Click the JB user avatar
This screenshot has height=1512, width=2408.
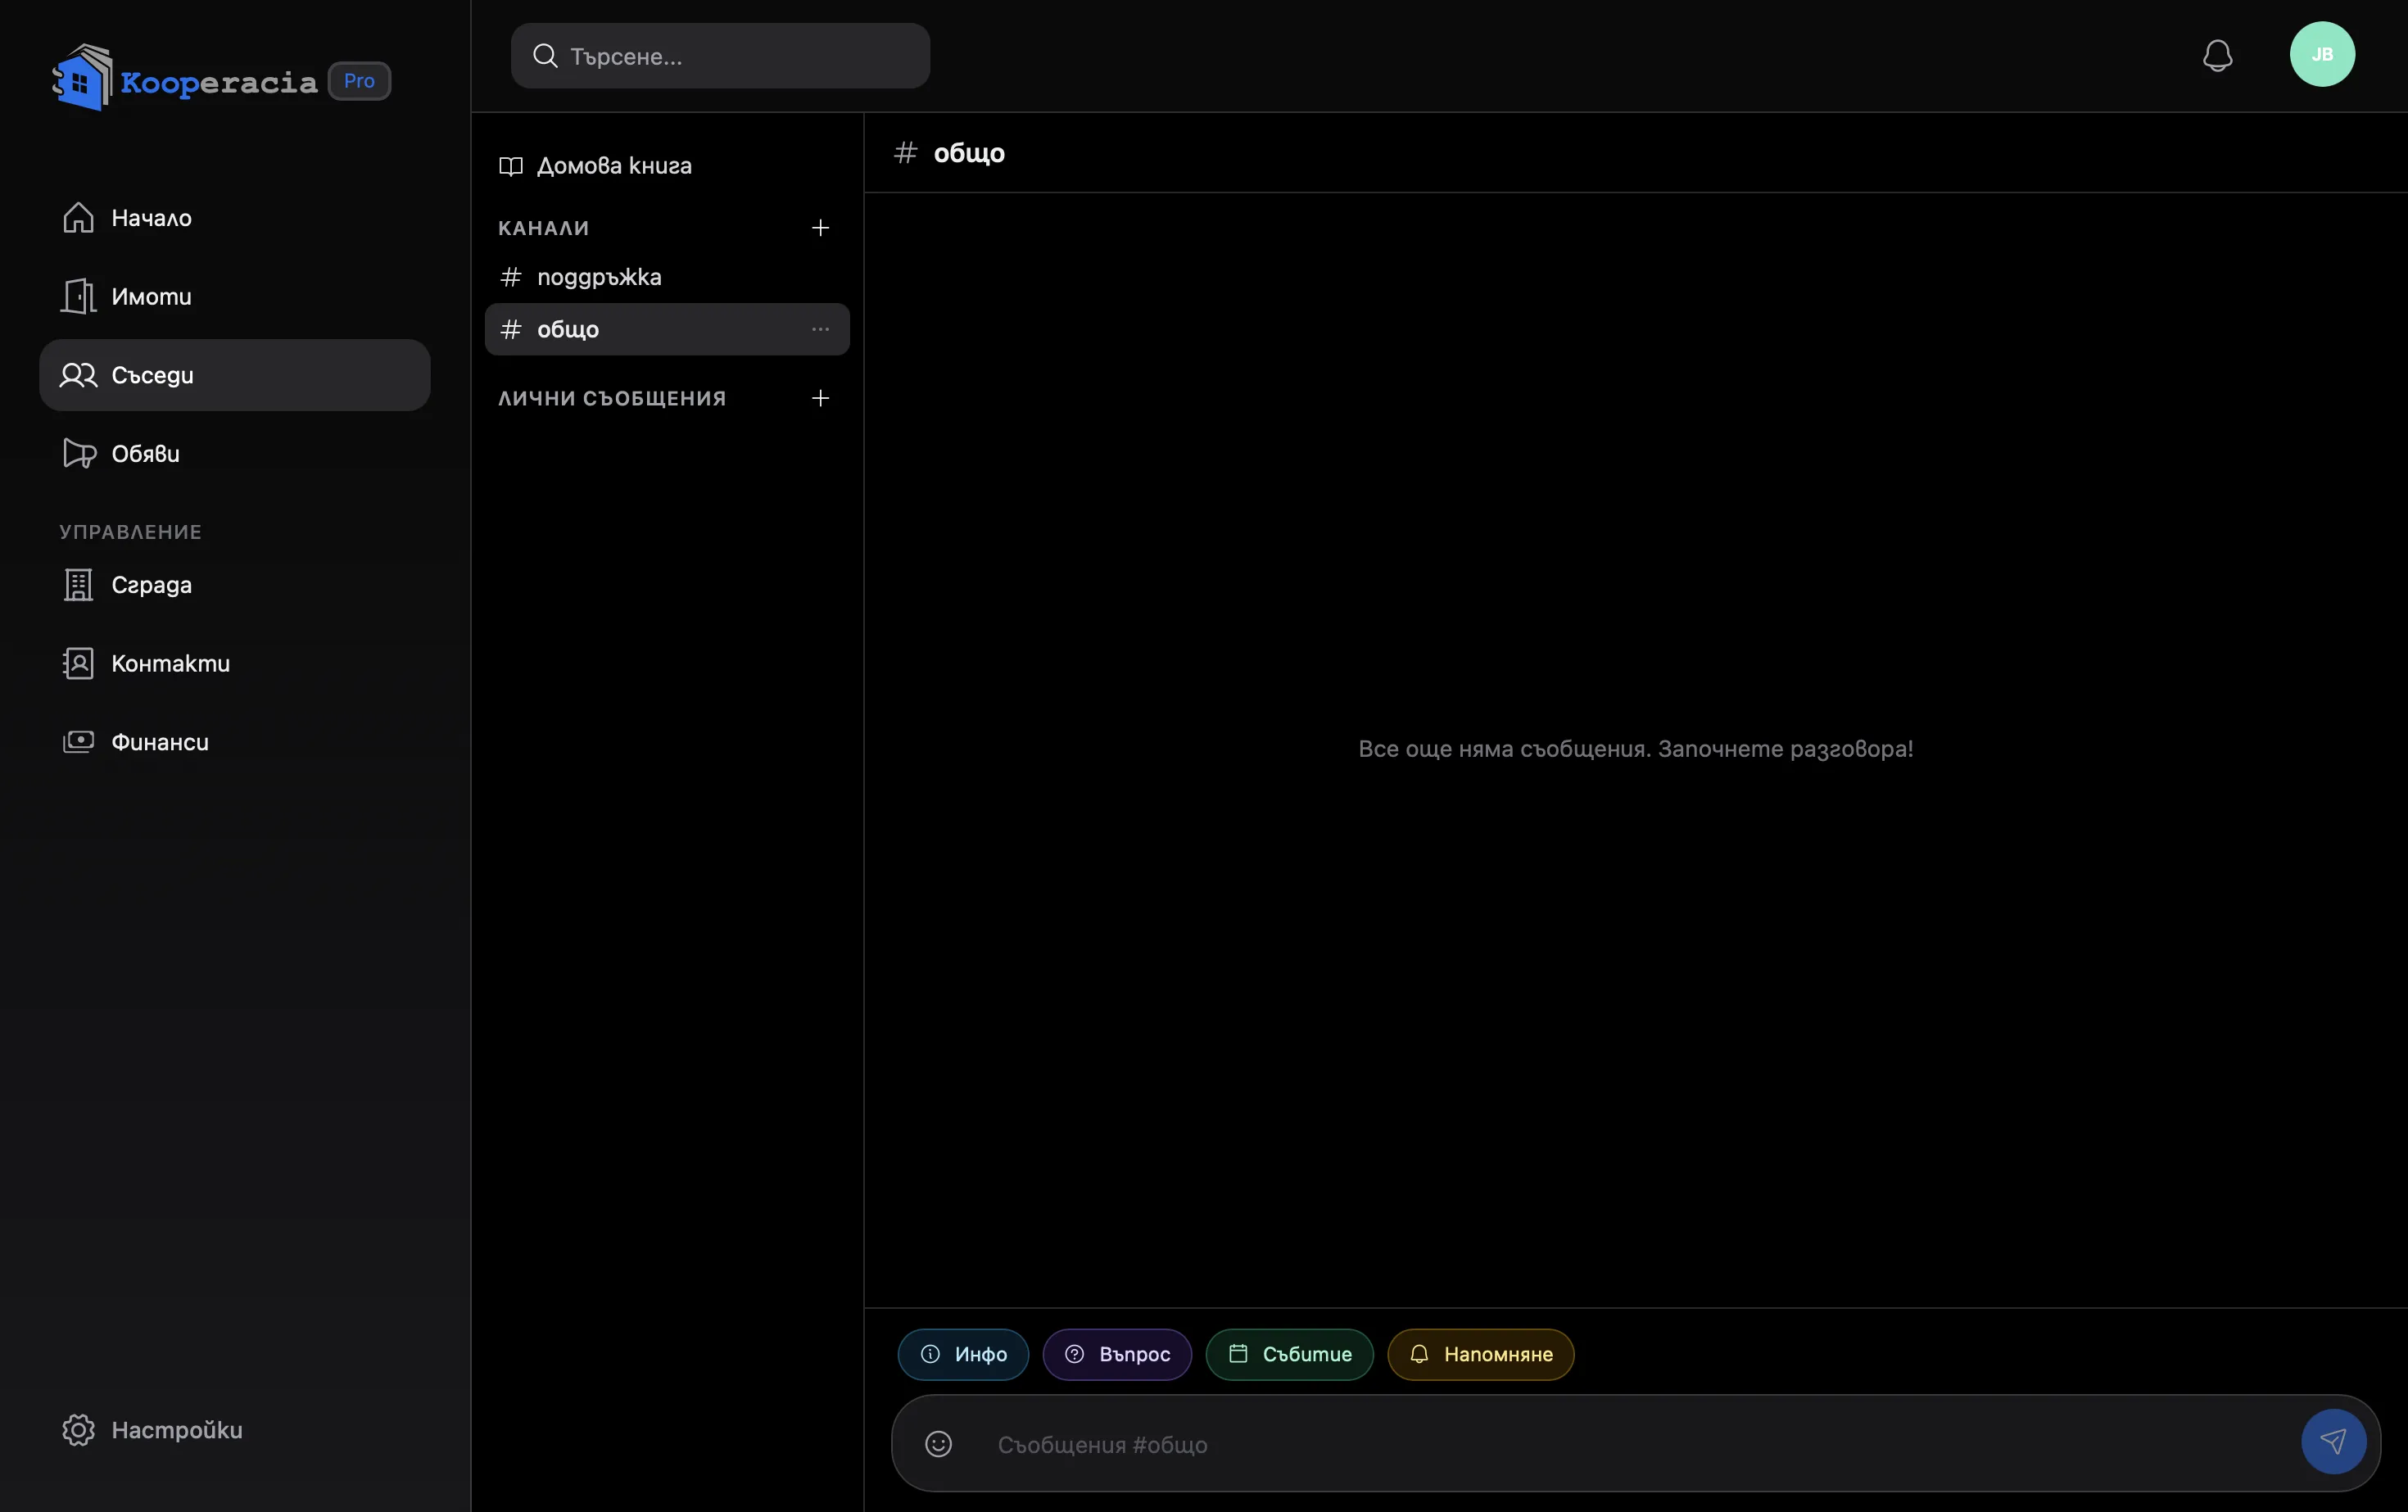2322,54
